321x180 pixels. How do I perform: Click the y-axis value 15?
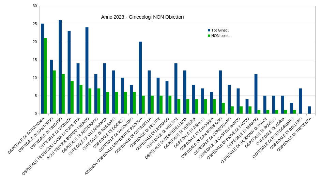tap(35, 60)
